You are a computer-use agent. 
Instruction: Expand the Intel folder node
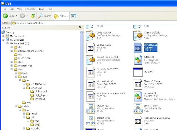tap(12, 62)
